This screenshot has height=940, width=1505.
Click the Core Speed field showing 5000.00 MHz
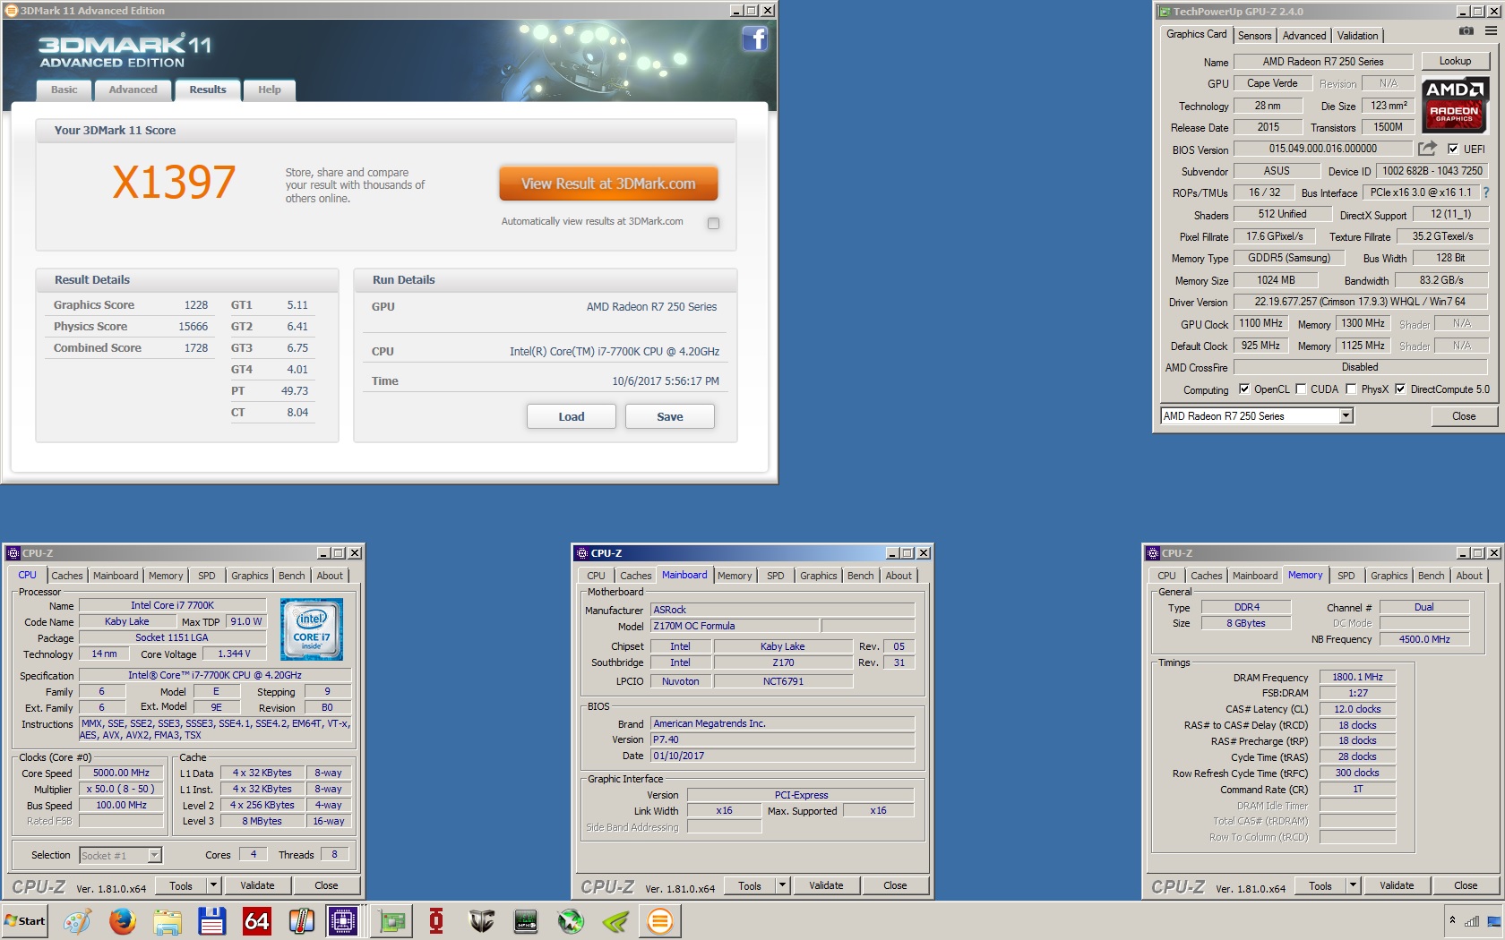coord(121,773)
